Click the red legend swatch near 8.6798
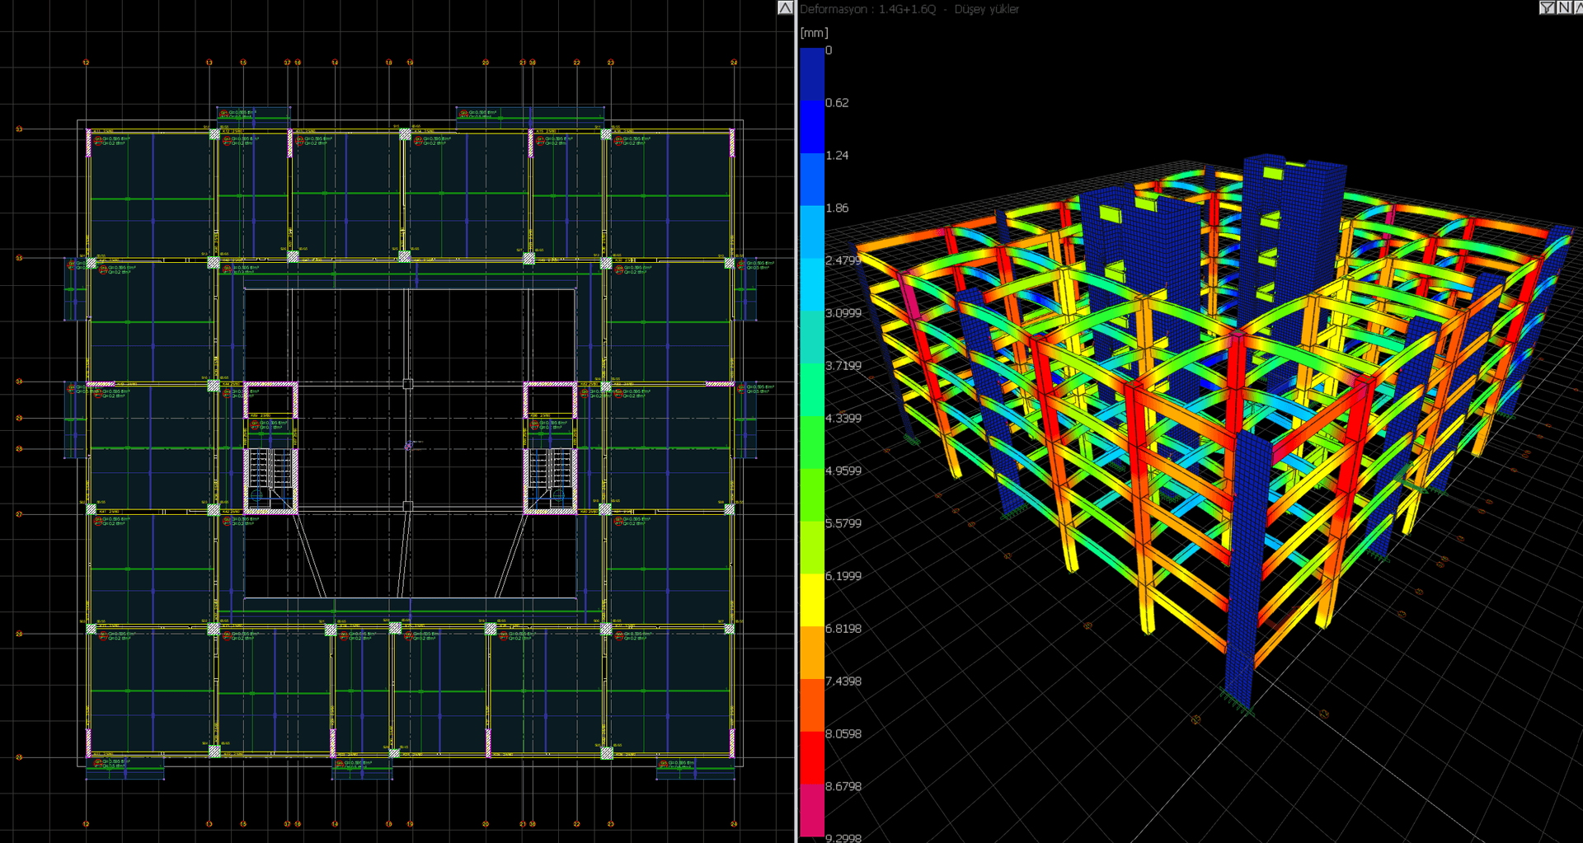The image size is (1583, 843). click(x=812, y=758)
